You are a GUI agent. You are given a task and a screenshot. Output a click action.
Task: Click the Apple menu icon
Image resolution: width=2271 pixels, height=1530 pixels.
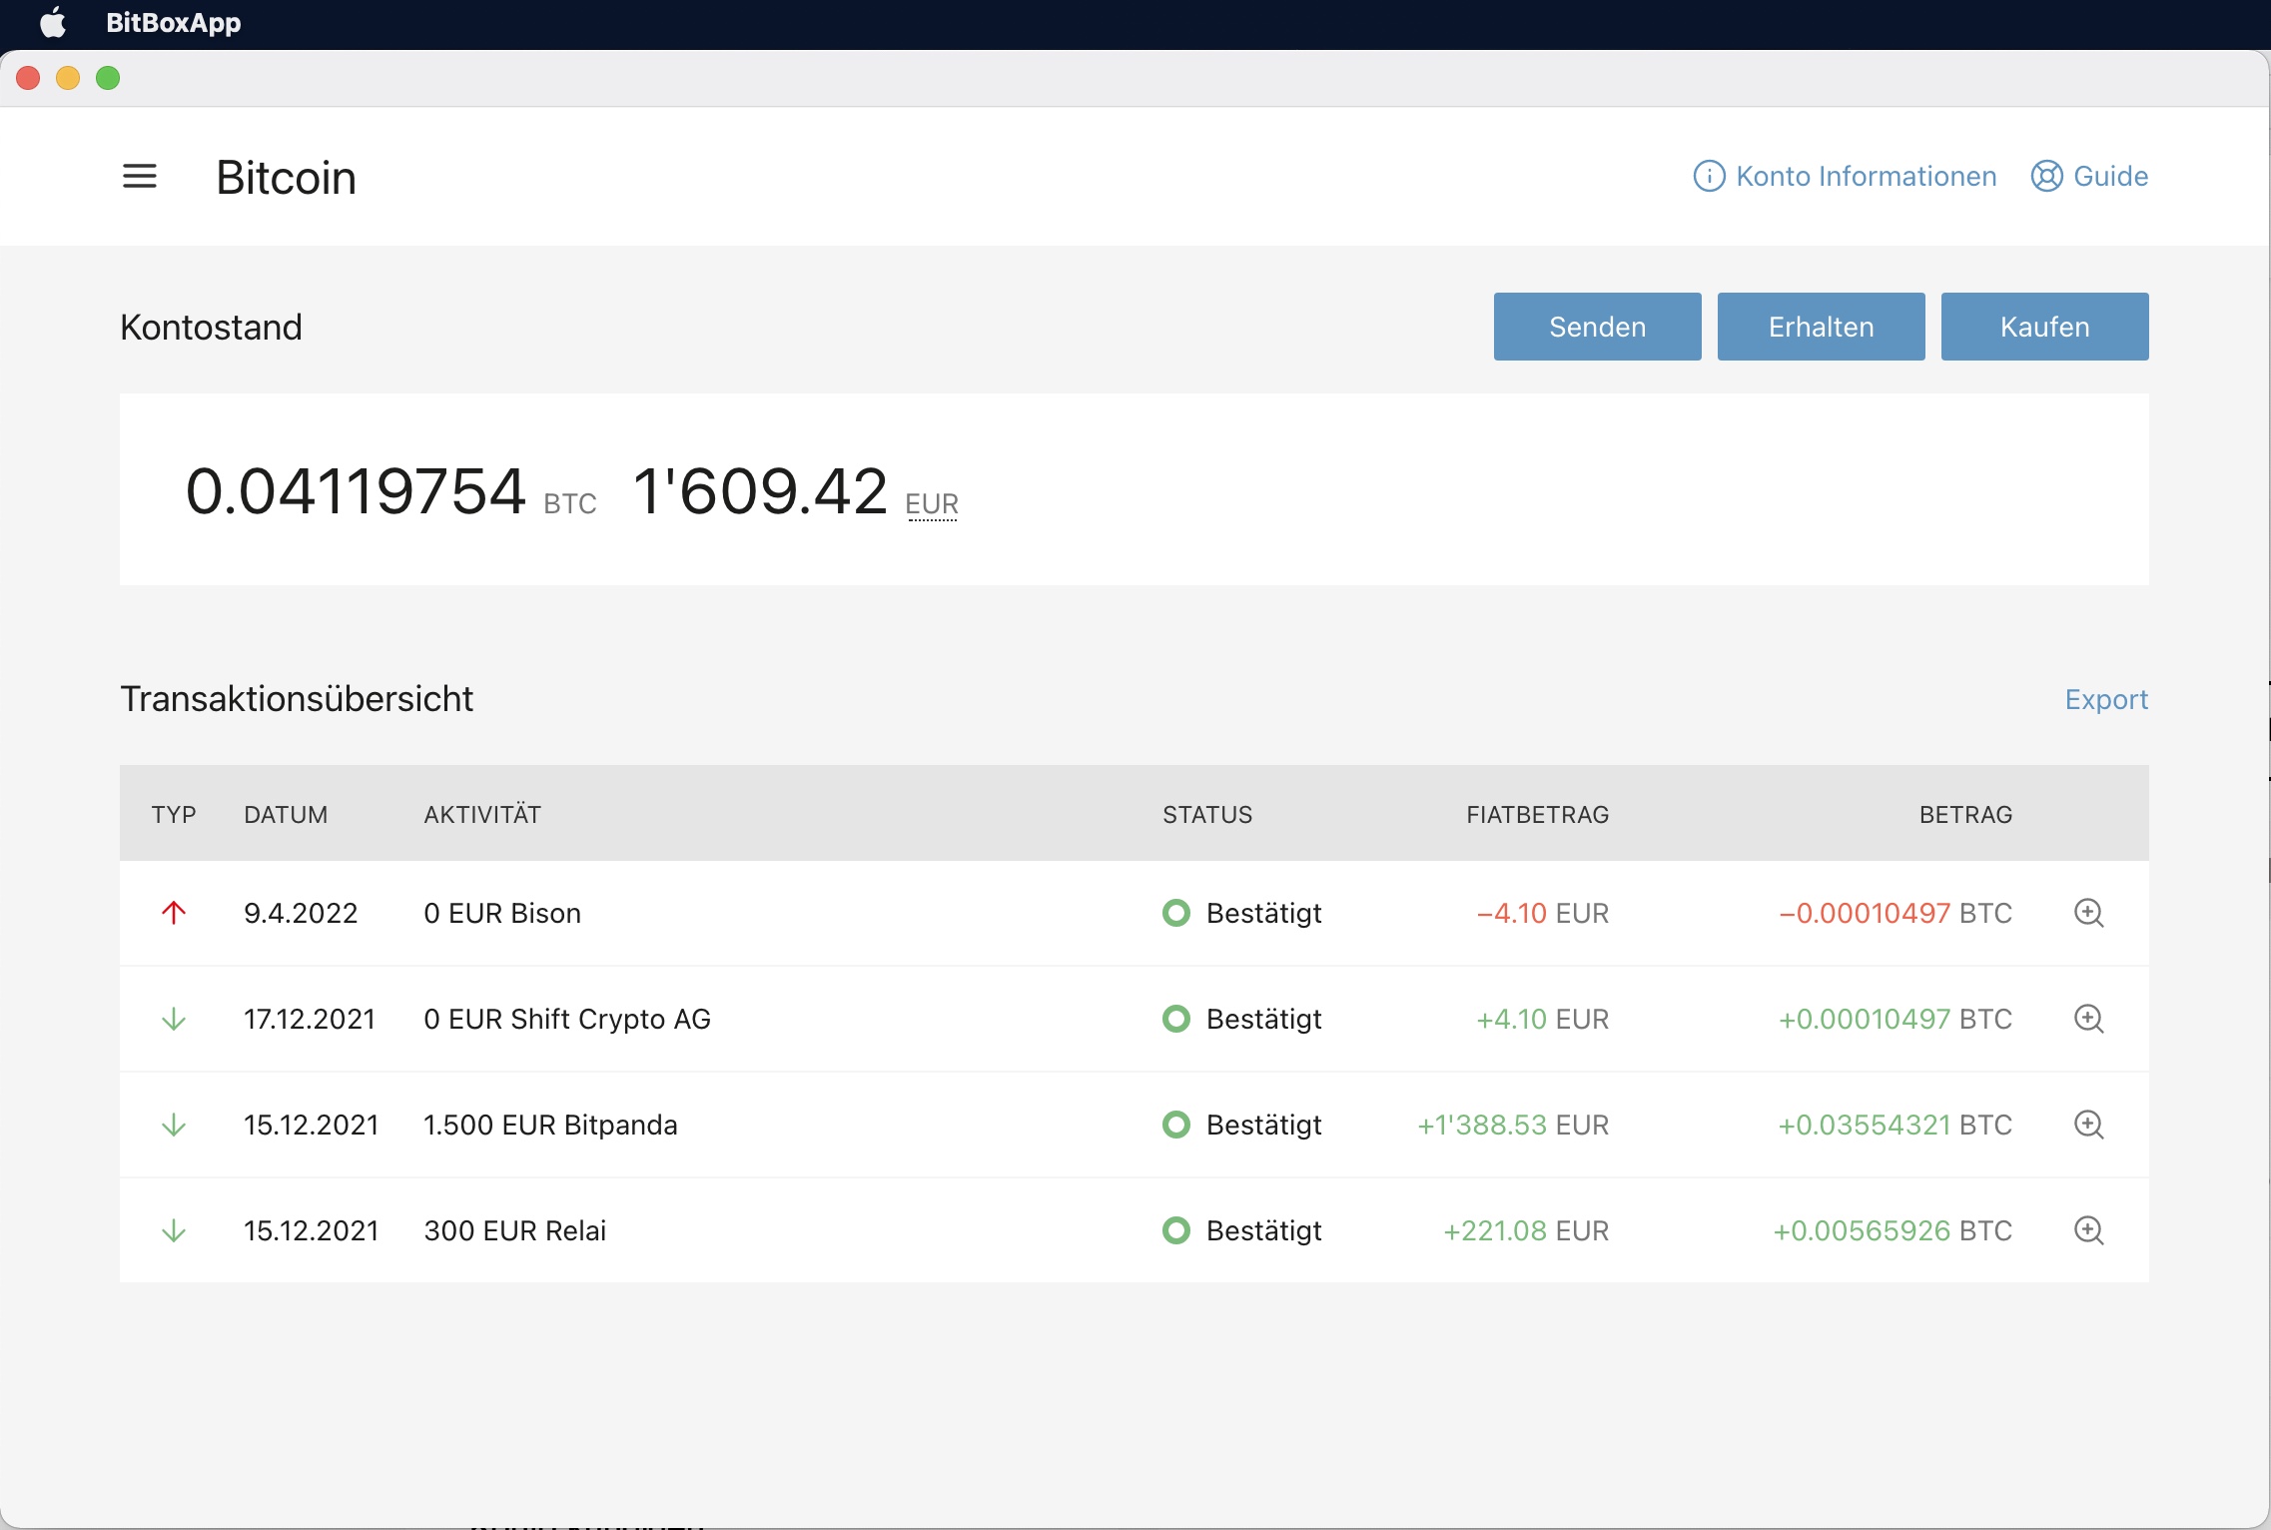53,23
